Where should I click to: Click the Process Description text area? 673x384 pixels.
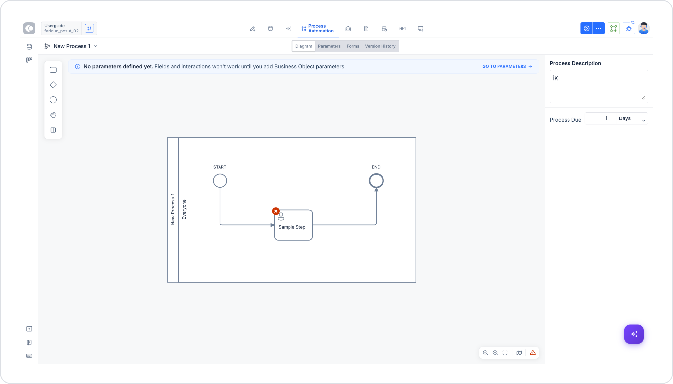(599, 86)
